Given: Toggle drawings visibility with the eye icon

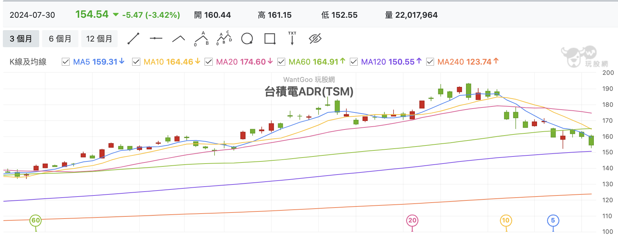Looking at the screenshot, I should (315, 39).
